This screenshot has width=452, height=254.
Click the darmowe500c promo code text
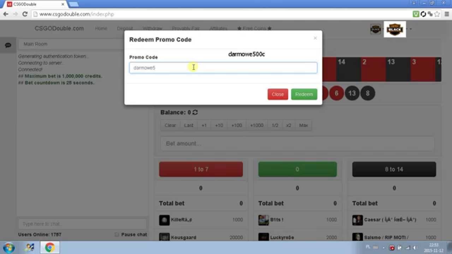click(x=246, y=54)
